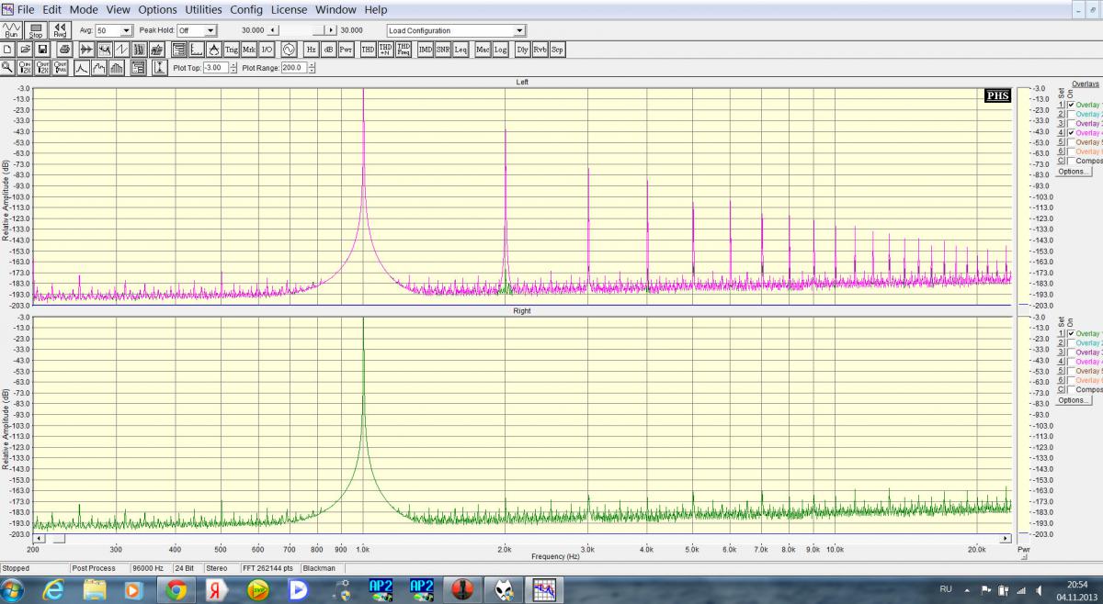Open the Load Configuration dropdown
1103x604 pixels.
pyautogui.click(x=519, y=30)
